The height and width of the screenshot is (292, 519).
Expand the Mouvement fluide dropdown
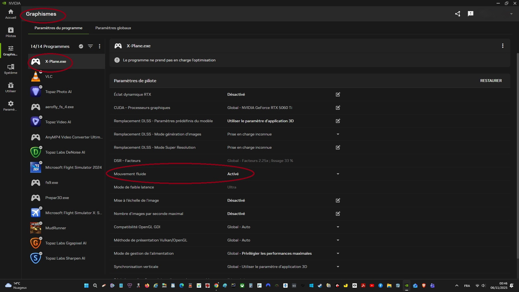[x=338, y=174]
